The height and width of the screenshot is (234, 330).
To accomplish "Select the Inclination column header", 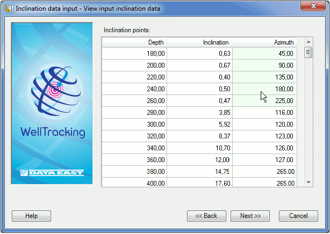I will point(199,42).
